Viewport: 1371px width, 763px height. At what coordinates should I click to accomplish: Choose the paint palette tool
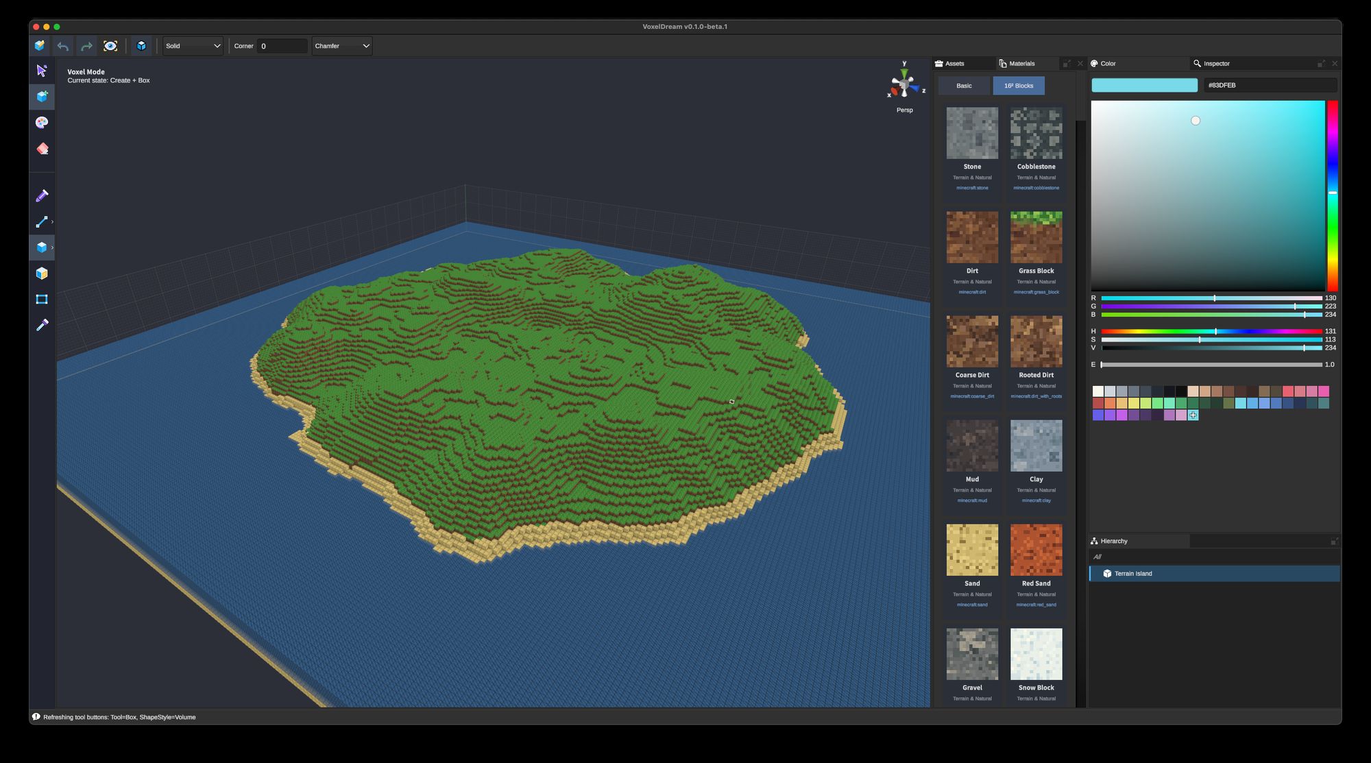[x=42, y=123]
